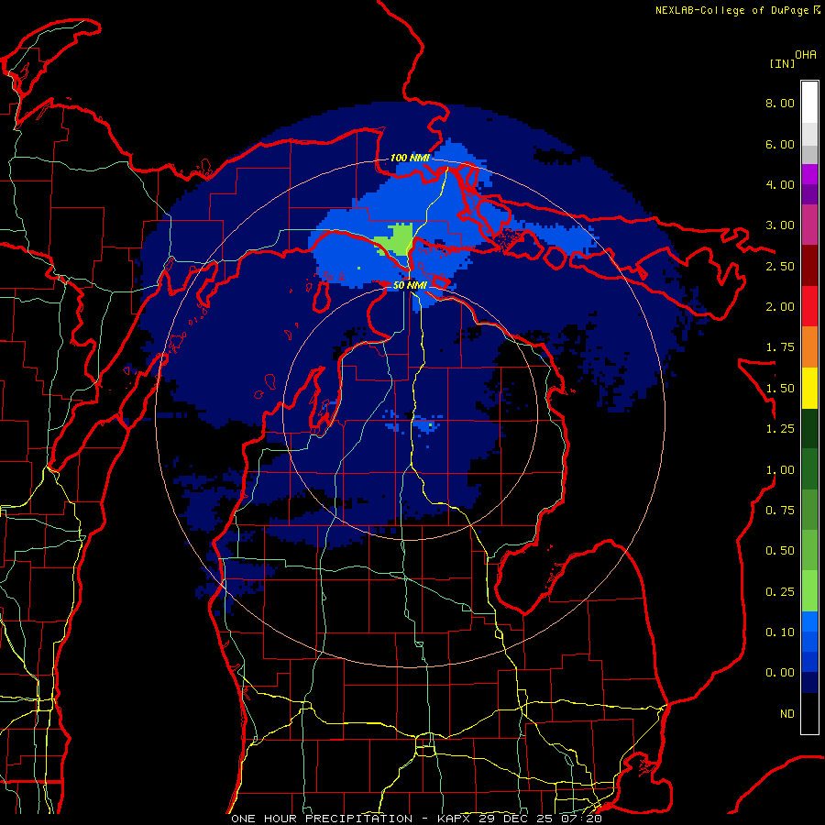The height and width of the screenshot is (825, 825).
Task: Click the 100 NMI range ring label
Action: pos(410,158)
